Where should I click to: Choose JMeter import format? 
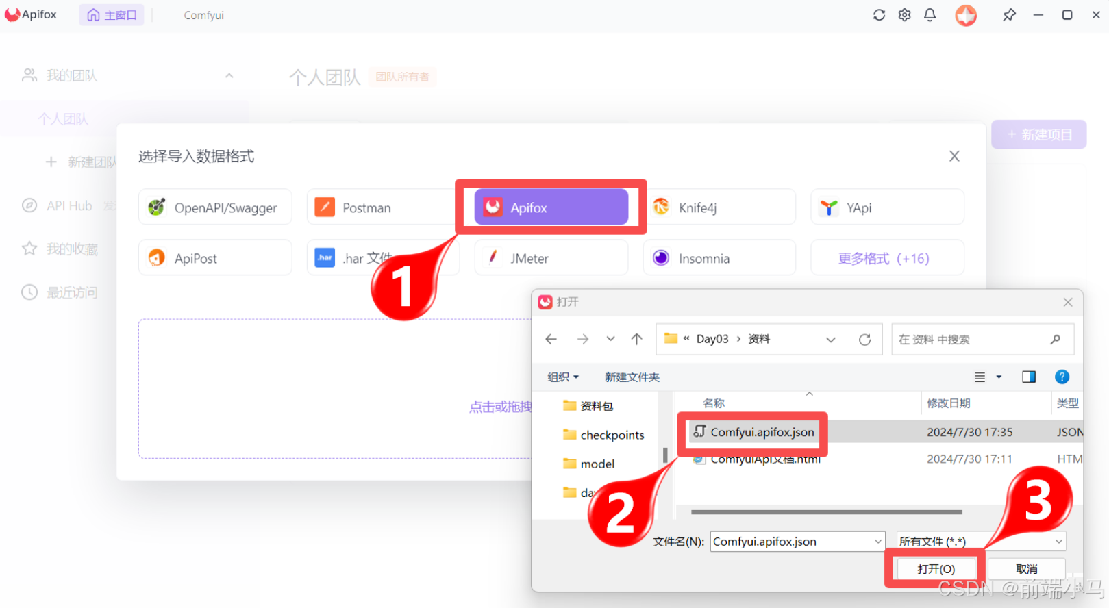[x=551, y=257]
